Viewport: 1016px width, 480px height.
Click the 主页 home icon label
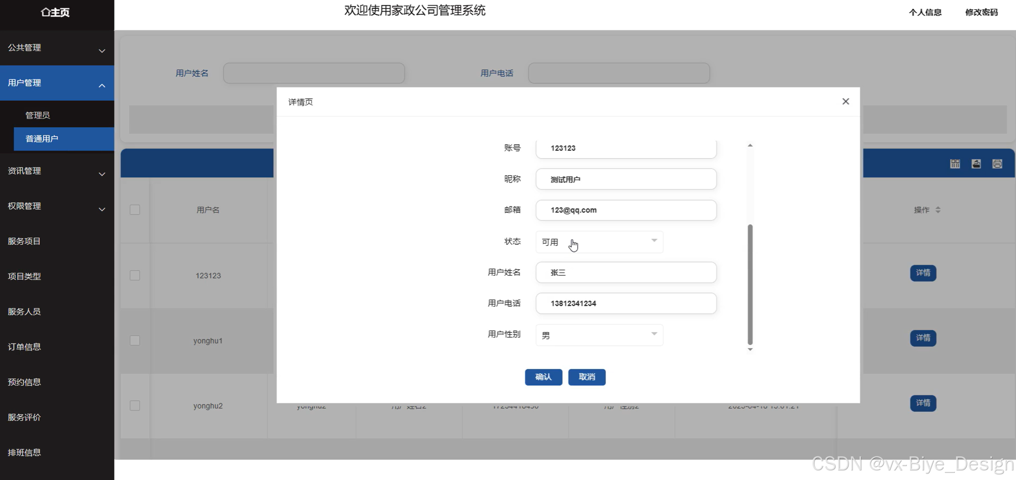click(x=55, y=12)
